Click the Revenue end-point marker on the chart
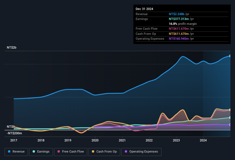The width and height of the screenshot is (235, 160). click(x=230, y=56)
